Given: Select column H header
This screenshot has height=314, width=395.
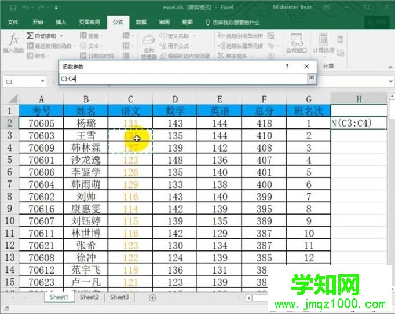Looking at the screenshot, I should pos(359,99).
